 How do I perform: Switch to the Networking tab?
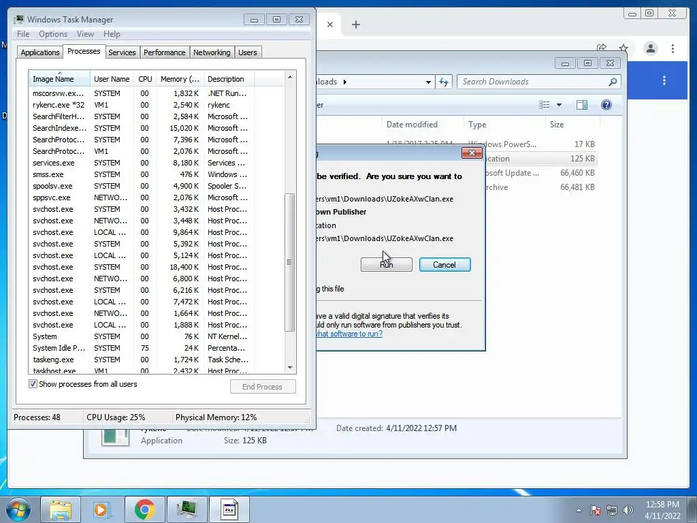(212, 52)
